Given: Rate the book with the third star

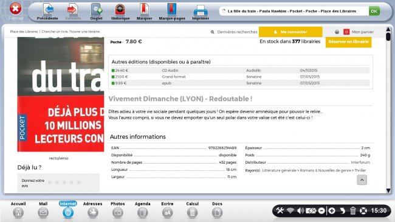Looking at the screenshot, I should tap(64, 182).
